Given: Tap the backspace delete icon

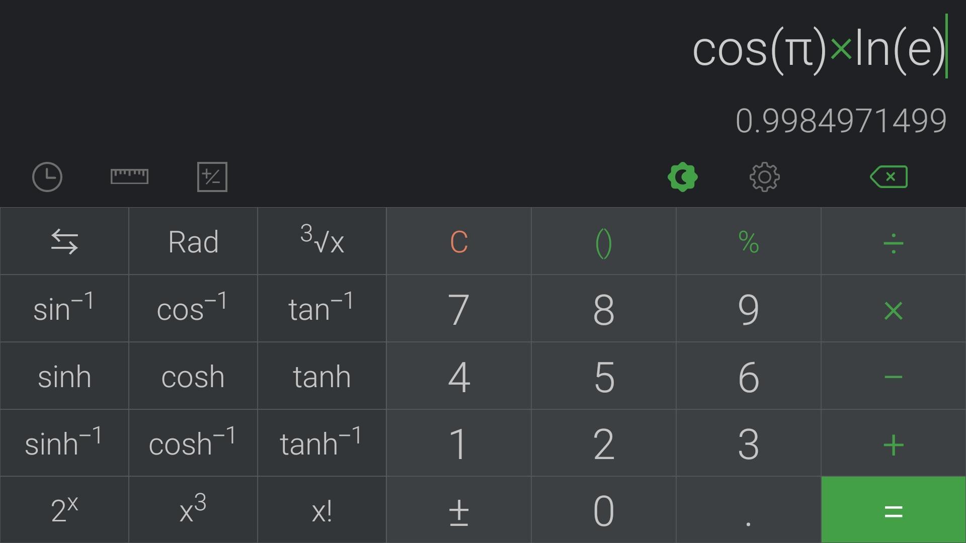Looking at the screenshot, I should click(889, 177).
